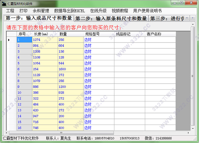Close the 仁霸型材优化软件 window

[191, 3]
